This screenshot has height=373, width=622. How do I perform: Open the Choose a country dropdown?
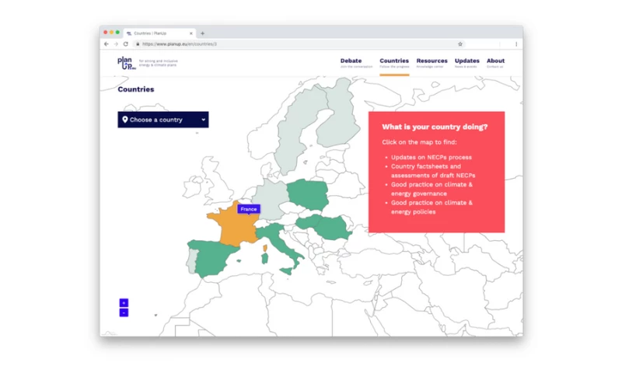tap(163, 120)
